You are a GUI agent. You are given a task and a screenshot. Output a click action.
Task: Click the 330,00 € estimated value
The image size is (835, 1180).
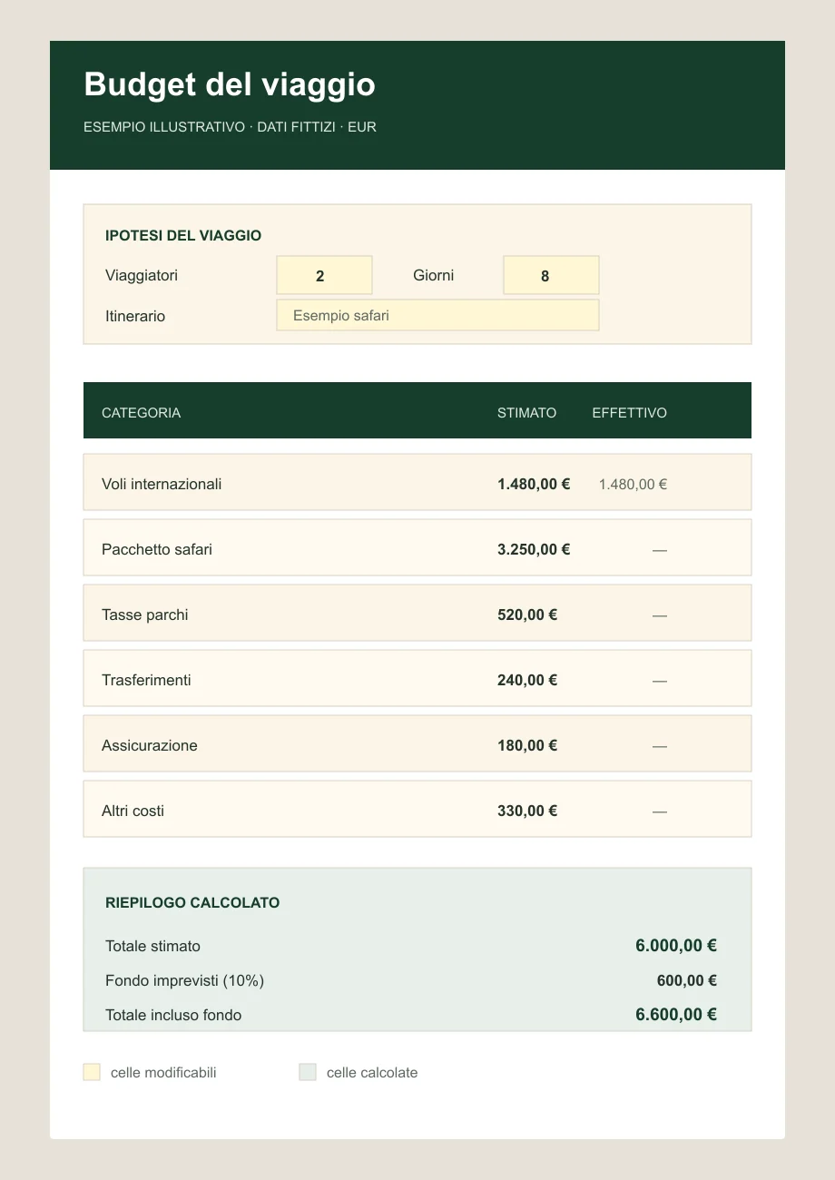pyautogui.click(x=527, y=811)
